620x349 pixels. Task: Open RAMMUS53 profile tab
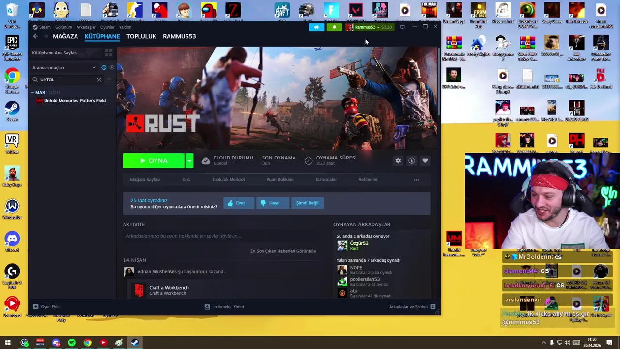pyautogui.click(x=179, y=36)
